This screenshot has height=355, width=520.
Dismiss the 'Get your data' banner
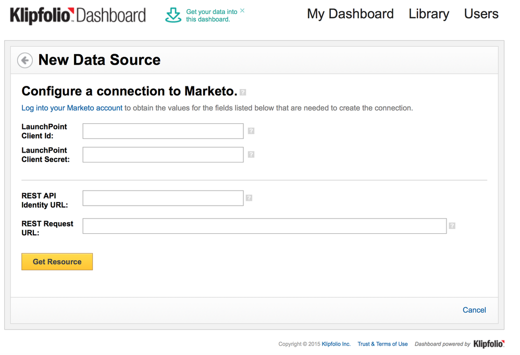pos(242,10)
